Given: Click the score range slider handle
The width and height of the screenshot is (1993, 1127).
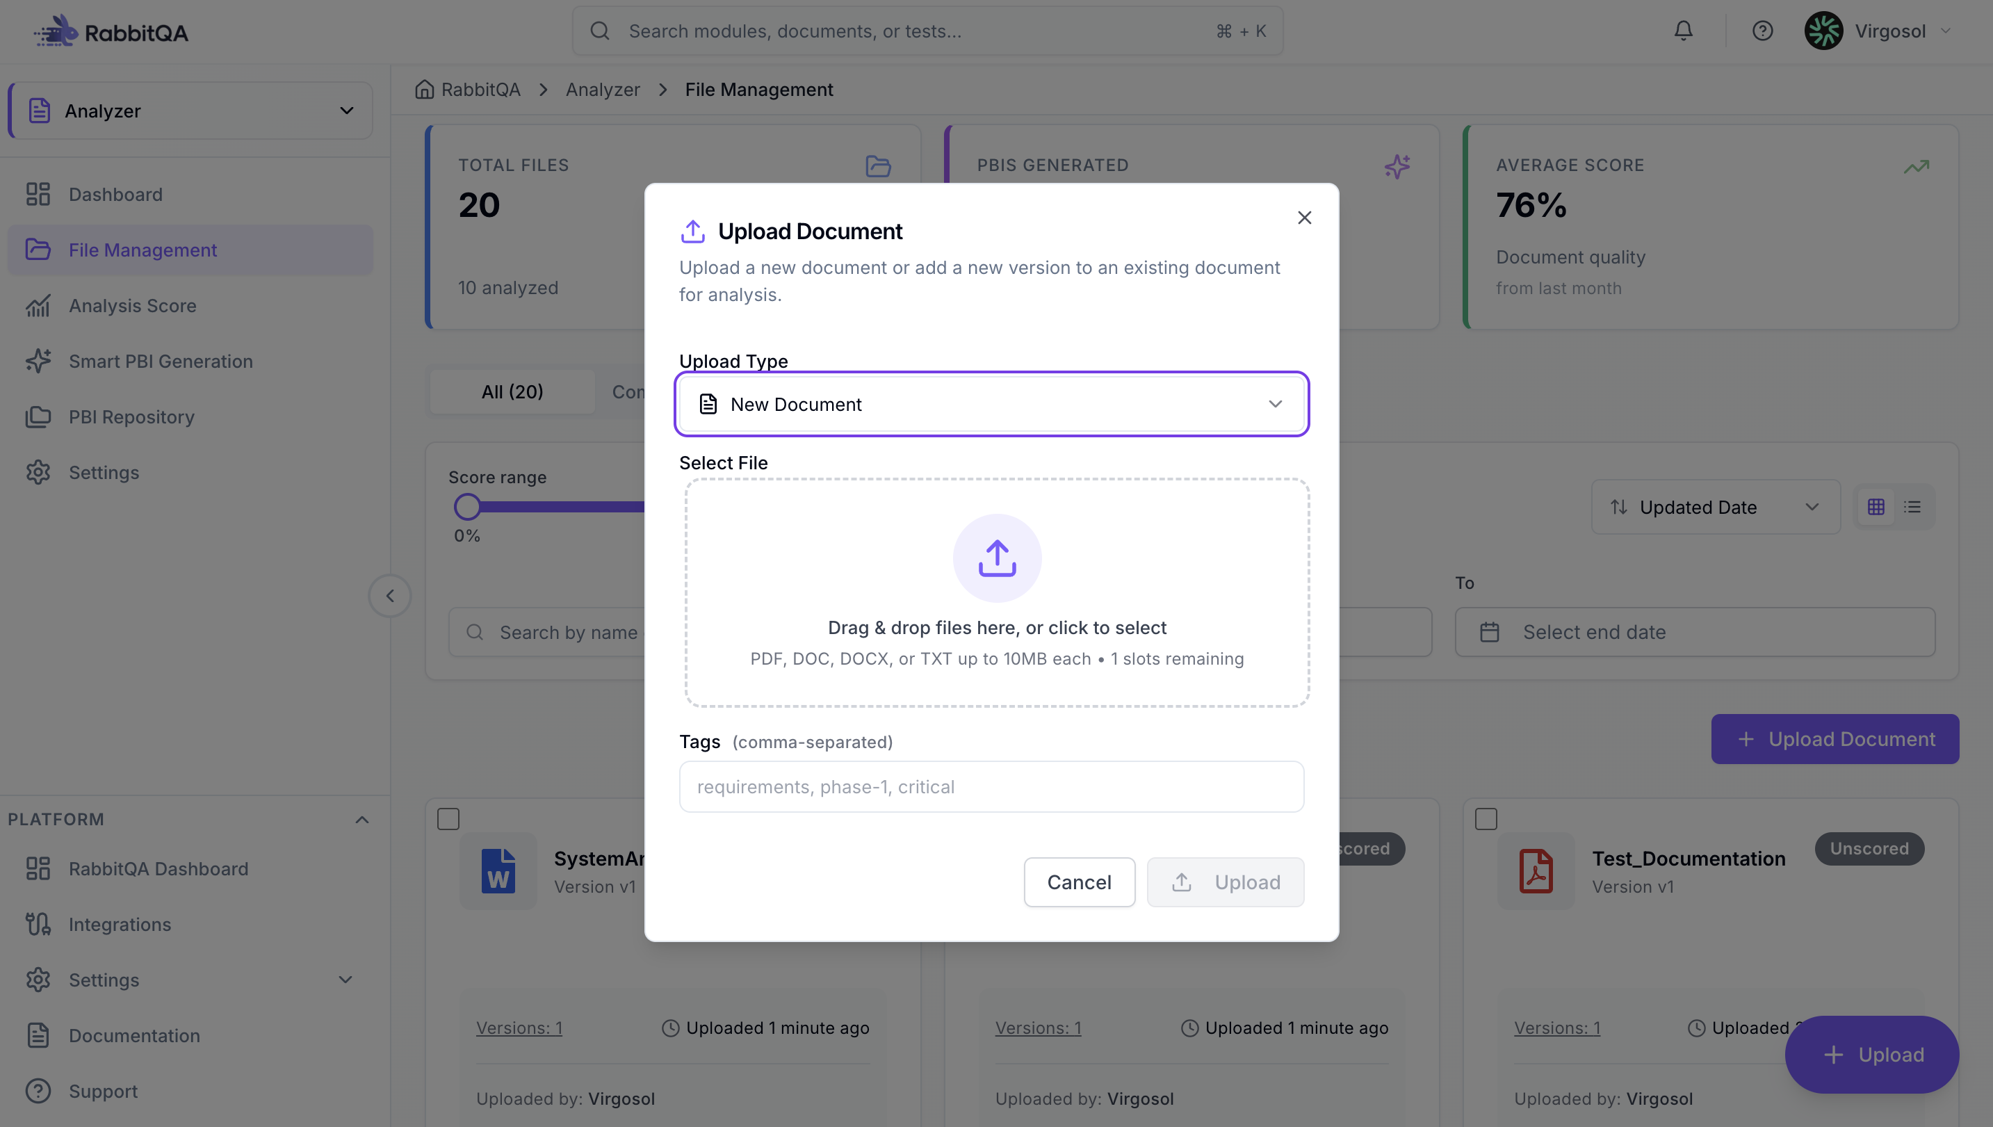Looking at the screenshot, I should pyautogui.click(x=467, y=507).
